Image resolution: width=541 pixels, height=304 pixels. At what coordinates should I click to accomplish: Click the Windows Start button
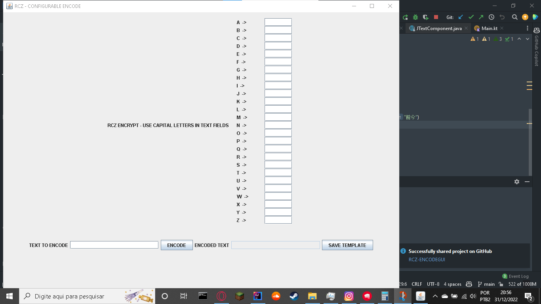10,296
